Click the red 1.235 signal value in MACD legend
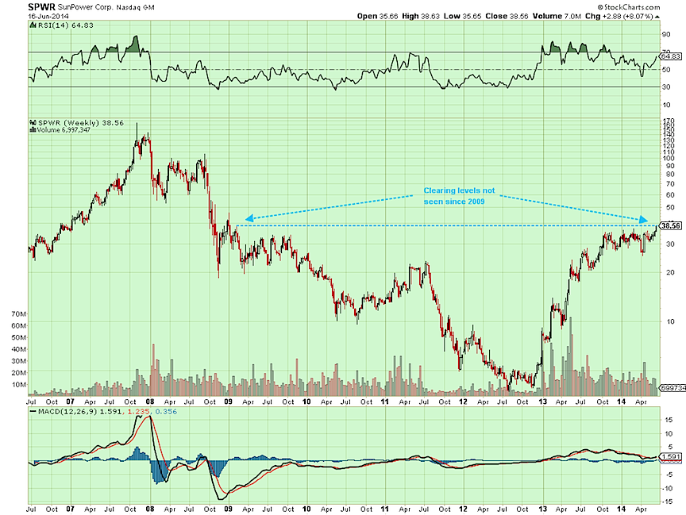The height and width of the screenshot is (515, 686). (x=140, y=411)
